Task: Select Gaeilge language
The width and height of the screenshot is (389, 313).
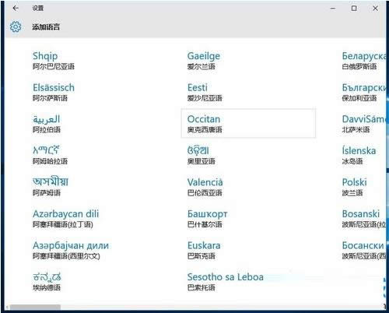Action: (204, 61)
